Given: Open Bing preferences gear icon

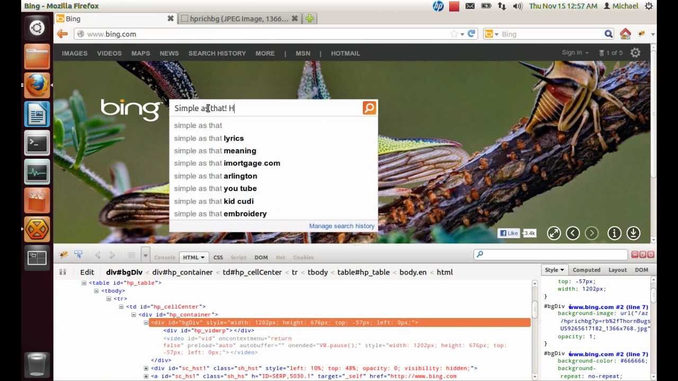Looking at the screenshot, I should (636, 53).
